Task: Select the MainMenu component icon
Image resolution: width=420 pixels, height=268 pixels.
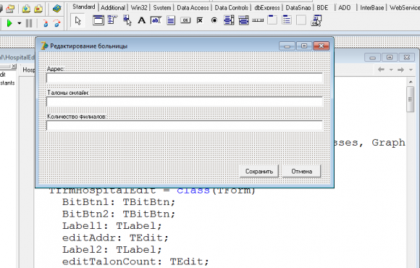Action: (x=113, y=20)
